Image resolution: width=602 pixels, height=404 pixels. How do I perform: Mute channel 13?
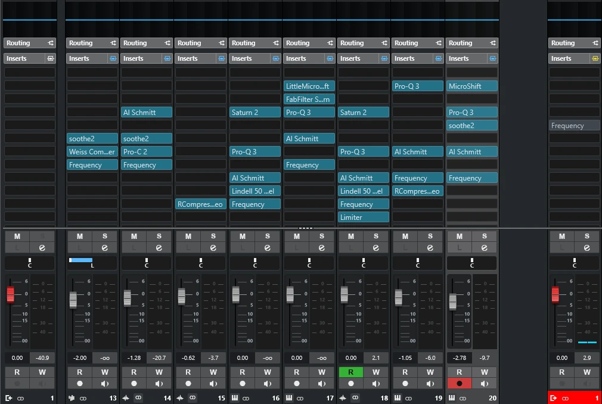click(79, 236)
